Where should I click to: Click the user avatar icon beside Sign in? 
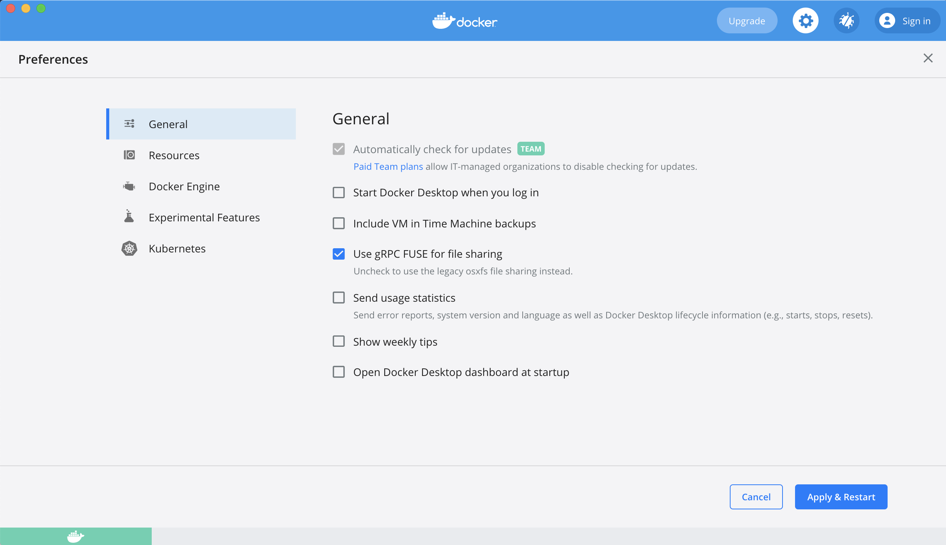click(x=887, y=21)
